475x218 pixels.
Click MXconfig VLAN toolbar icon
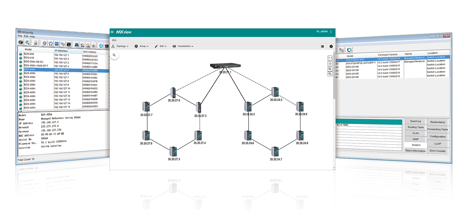click(x=57, y=44)
